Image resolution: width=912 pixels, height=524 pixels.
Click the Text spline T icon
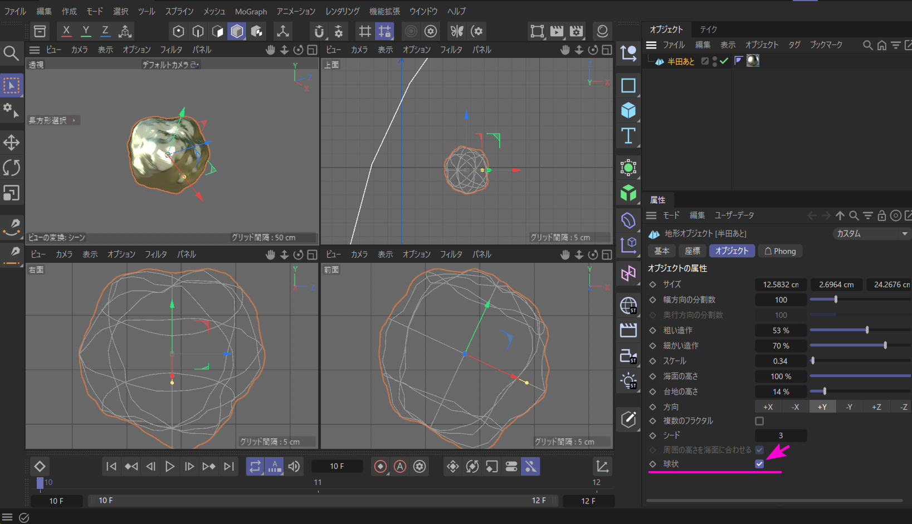tap(628, 136)
